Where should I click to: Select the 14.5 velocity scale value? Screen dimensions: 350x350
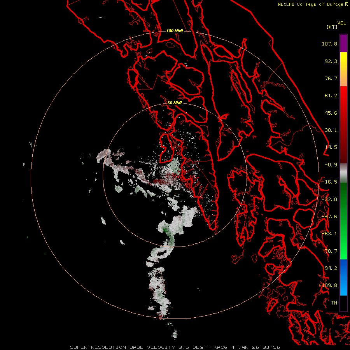point(331,147)
